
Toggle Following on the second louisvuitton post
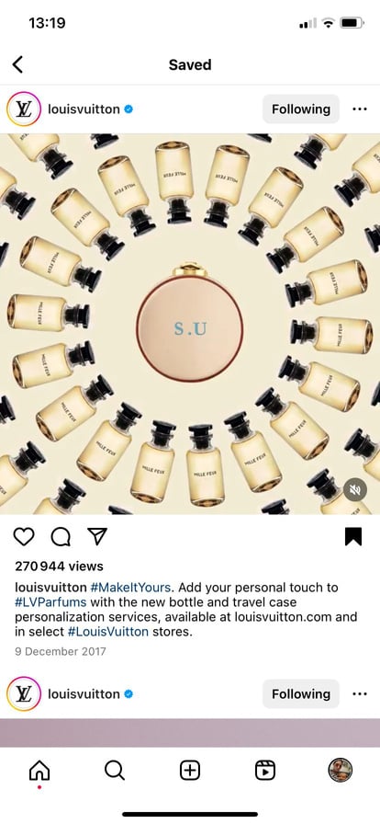tap(301, 693)
